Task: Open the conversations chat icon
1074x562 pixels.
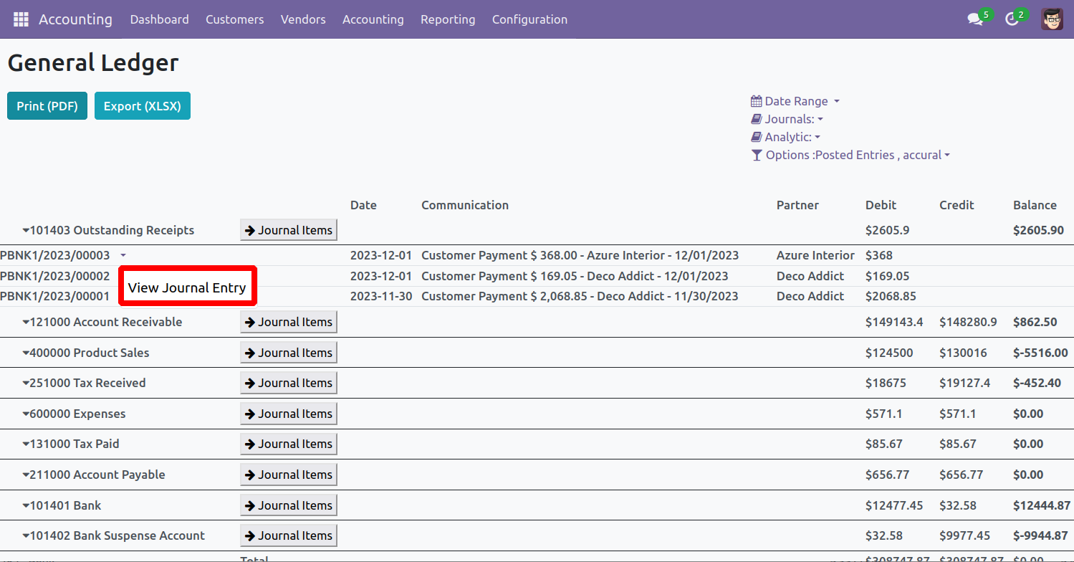Action: point(974,19)
